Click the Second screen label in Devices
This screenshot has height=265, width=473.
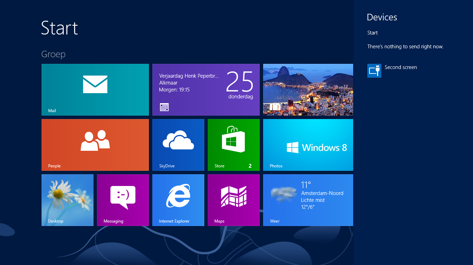401,67
